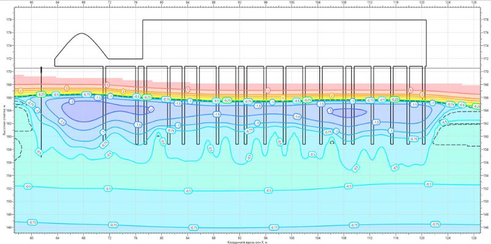Click the leftmost green-outlined -0.25 contour label
Screen dimensions: 491x244
tap(41, 95)
